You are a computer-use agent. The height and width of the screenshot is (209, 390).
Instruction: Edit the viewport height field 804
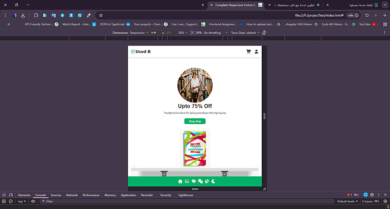tap(170, 33)
